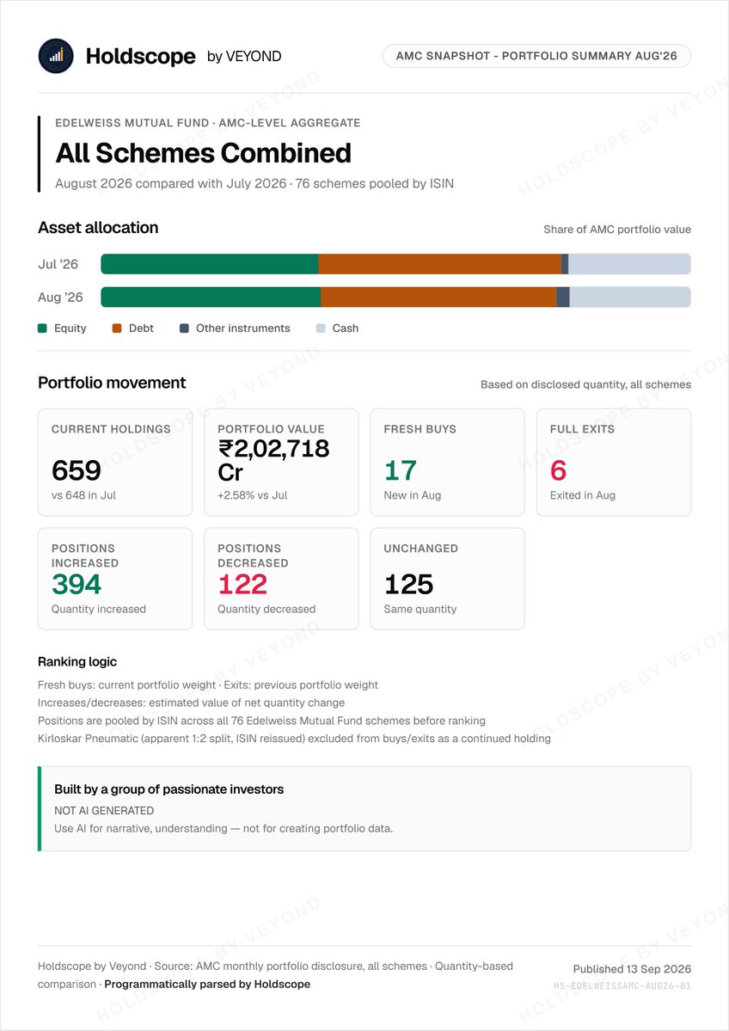Click the 6 full exits number
This screenshot has width=729, height=1031.
tap(559, 471)
